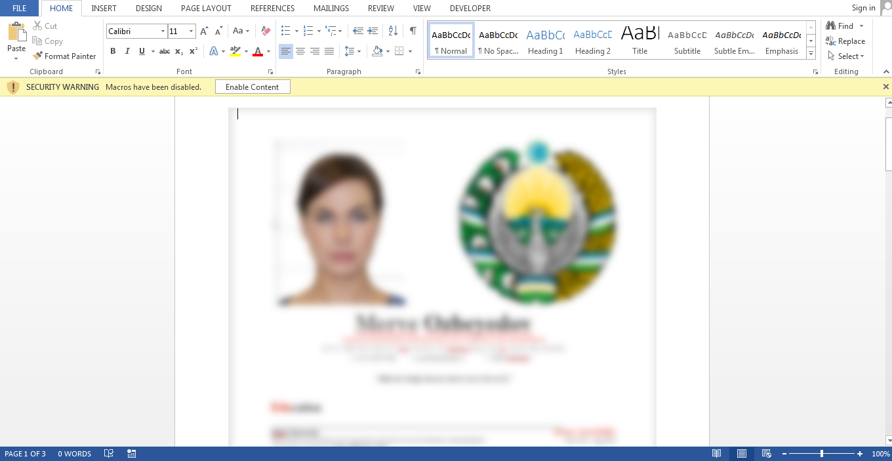Click PAGE 1 OF 3 status indicator

25,454
